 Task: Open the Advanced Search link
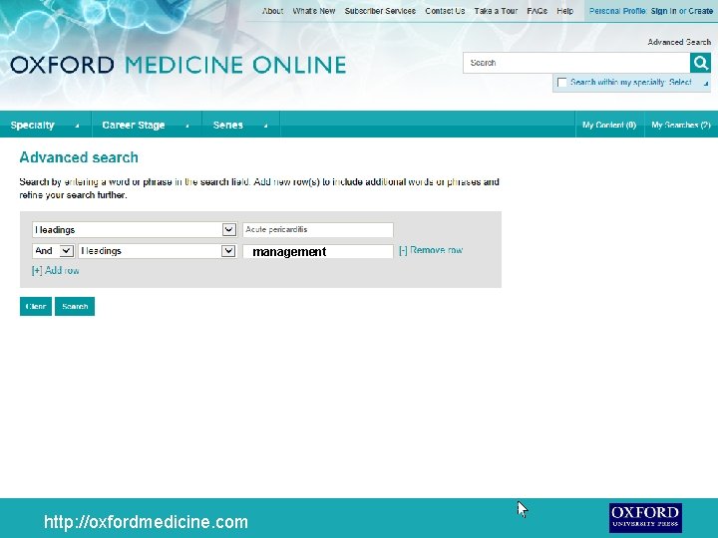click(679, 42)
